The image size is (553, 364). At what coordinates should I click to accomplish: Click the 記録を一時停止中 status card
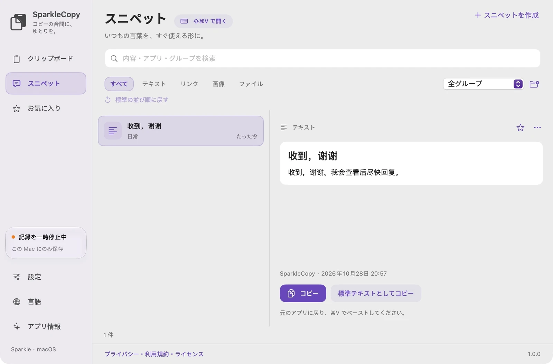tap(46, 243)
